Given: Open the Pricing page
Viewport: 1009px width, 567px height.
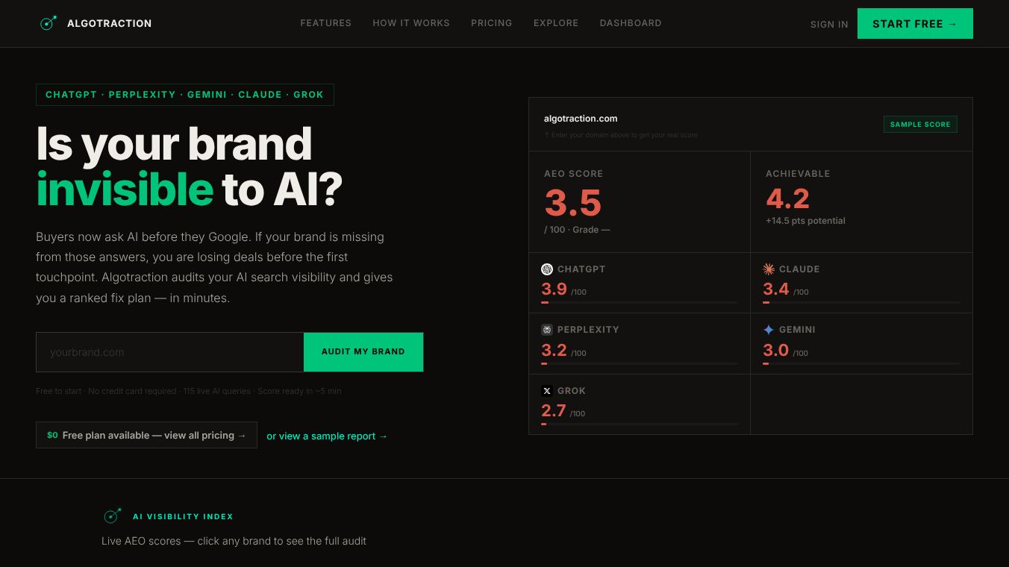Looking at the screenshot, I should pyautogui.click(x=492, y=23).
